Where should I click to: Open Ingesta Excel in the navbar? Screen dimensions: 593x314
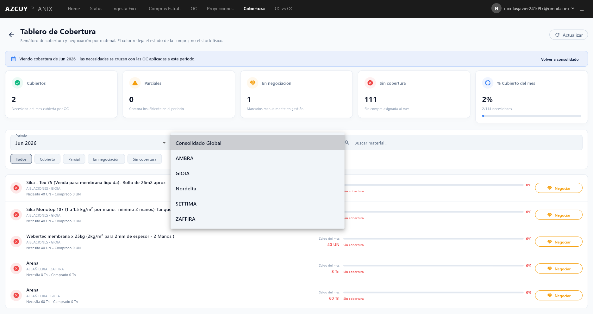coord(125,9)
